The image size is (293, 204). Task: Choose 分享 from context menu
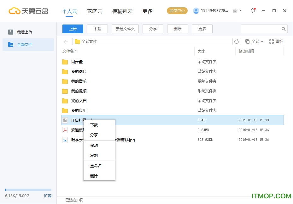pos(99,135)
